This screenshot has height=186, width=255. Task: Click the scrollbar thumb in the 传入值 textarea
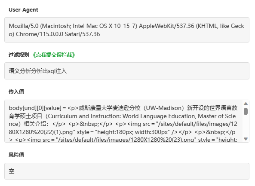tap(246, 111)
